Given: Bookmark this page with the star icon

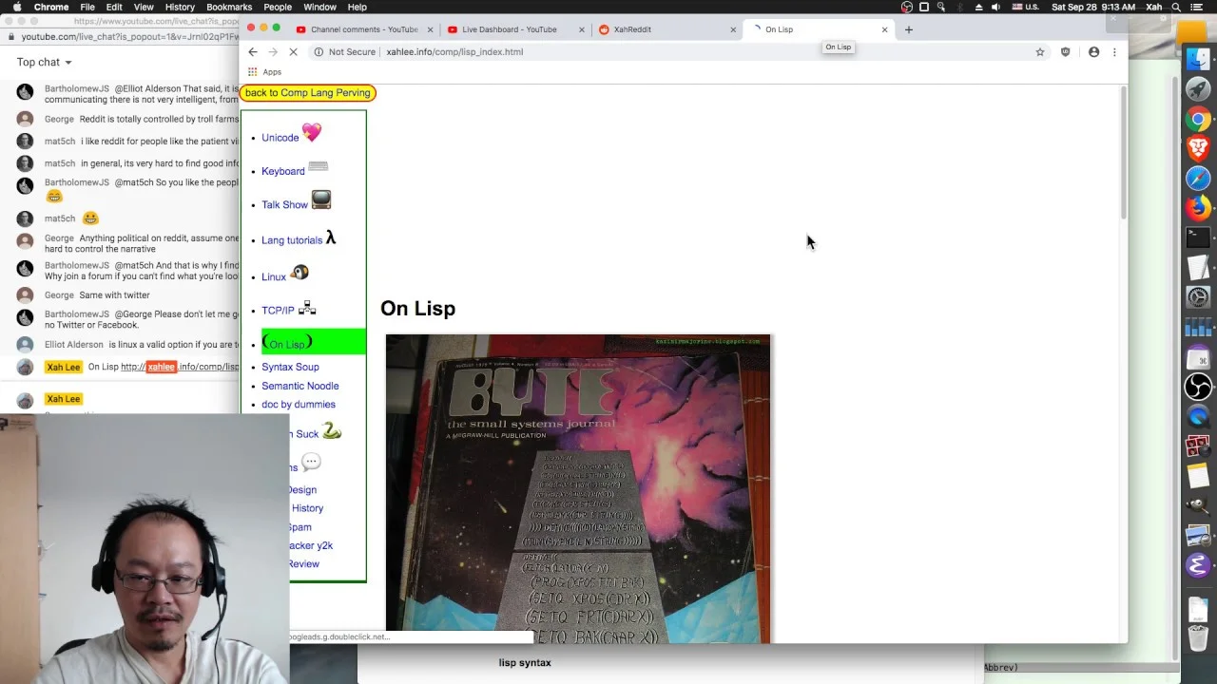Looking at the screenshot, I should point(1040,52).
